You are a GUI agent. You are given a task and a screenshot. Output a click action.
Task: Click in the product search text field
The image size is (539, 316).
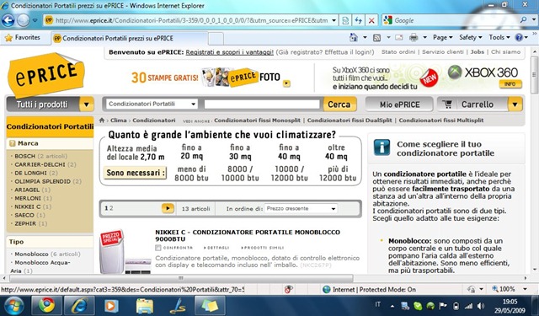tap(262, 104)
